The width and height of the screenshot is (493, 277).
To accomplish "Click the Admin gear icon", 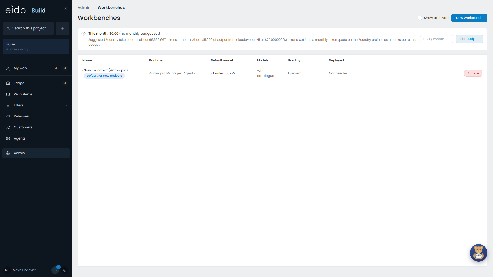I will 8,153.
